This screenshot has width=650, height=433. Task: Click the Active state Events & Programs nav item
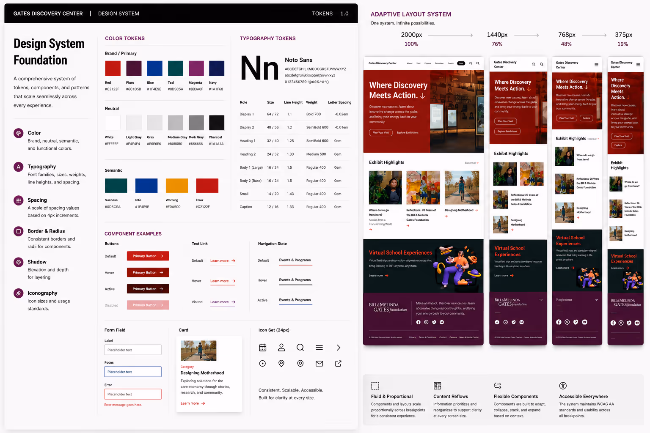[295, 300]
